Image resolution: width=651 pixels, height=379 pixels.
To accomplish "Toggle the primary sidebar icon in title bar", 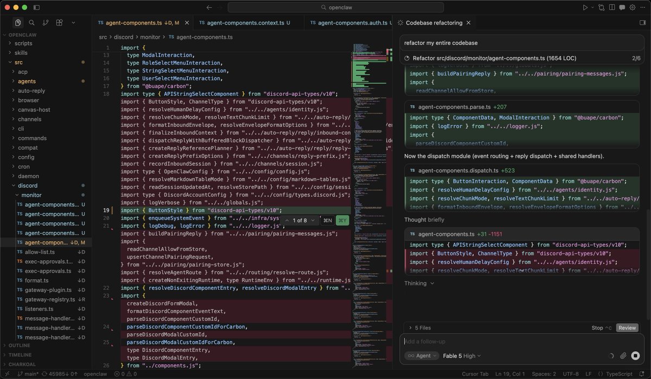I will coord(36,8).
